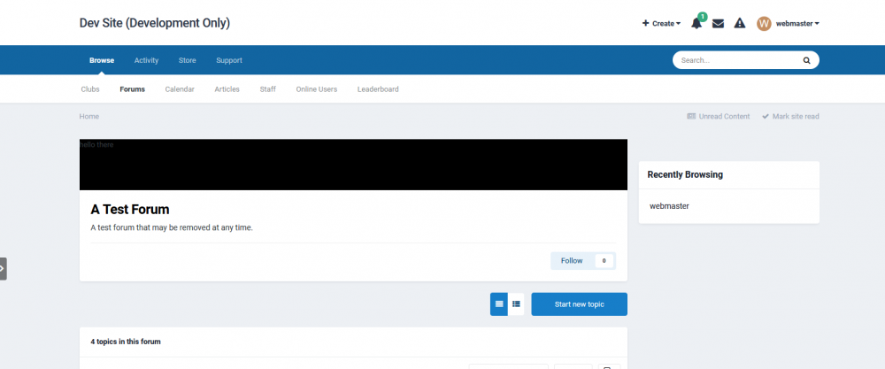Click the Dev Site title link
The width and height of the screenshot is (885, 369).
tap(155, 23)
